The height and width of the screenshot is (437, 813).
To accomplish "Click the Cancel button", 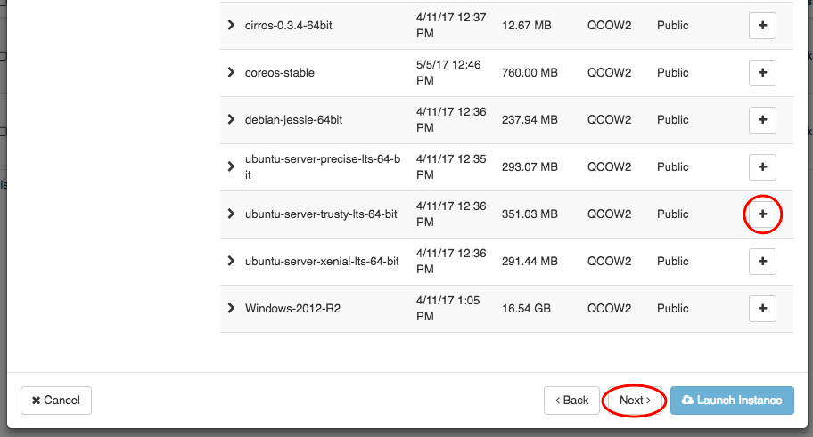I will 56,401.
